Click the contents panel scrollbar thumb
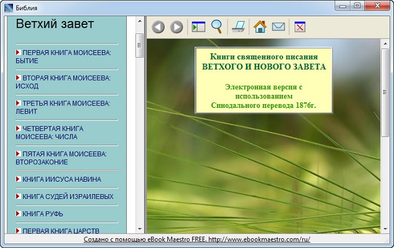Screen dimensions: 394x248 coord(139,45)
